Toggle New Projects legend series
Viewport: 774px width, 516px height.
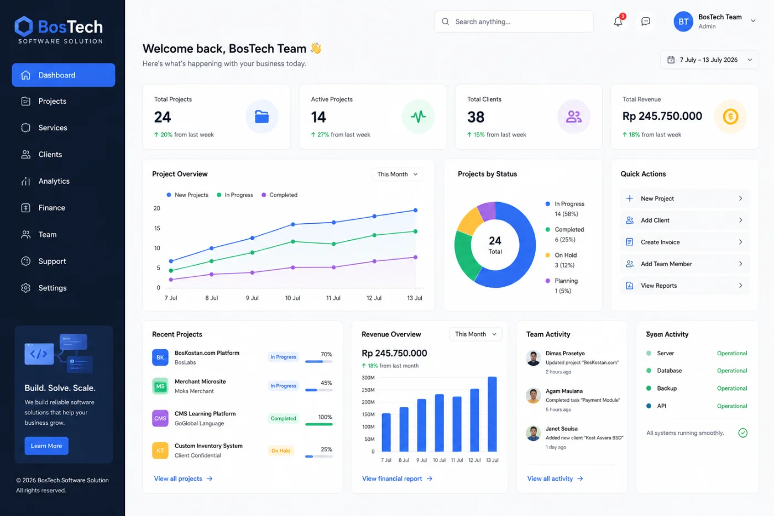click(187, 195)
